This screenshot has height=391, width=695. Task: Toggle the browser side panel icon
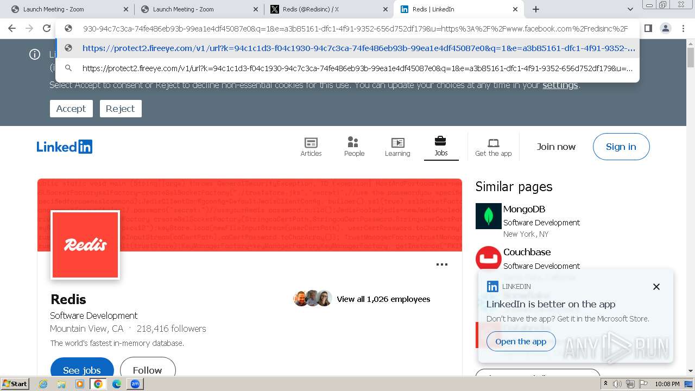click(648, 28)
